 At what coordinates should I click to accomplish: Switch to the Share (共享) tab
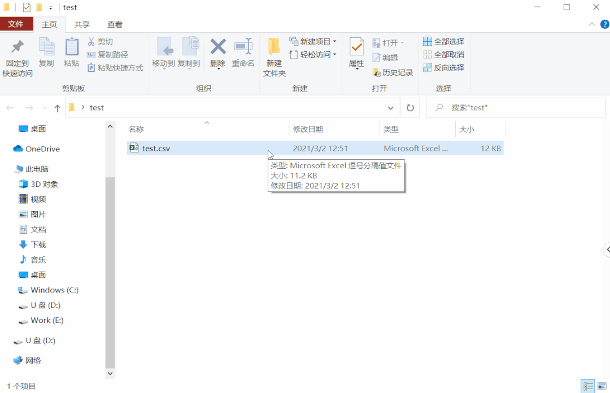tap(82, 24)
